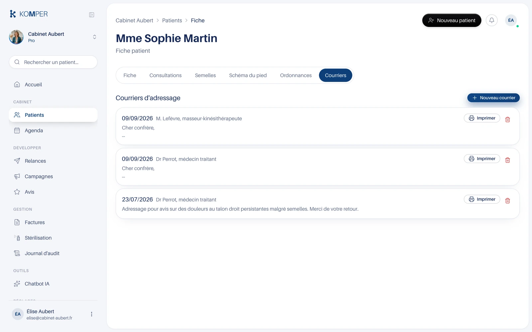Screen dimensions: 532x332
Task: Open the notifications bell
Action: pyautogui.click(x=492, y=20)
